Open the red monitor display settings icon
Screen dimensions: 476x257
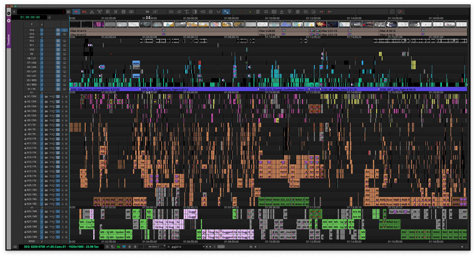[400, 12]
